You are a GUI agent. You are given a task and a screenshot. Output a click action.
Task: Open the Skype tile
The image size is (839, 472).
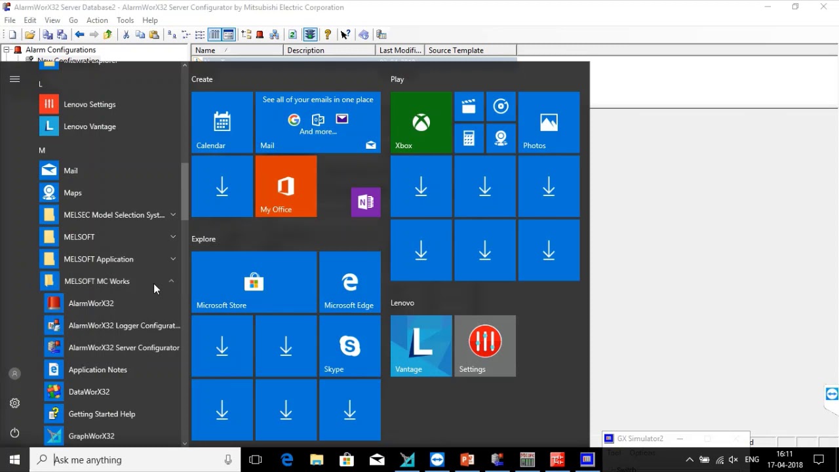tap(350, 346)
